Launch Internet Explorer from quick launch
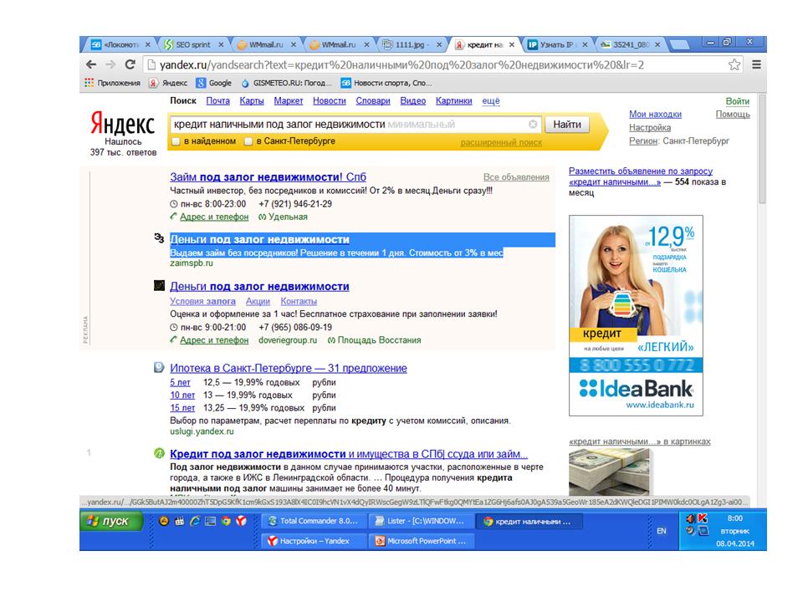The width and height of the screenshot is (803, 602). 195,521
